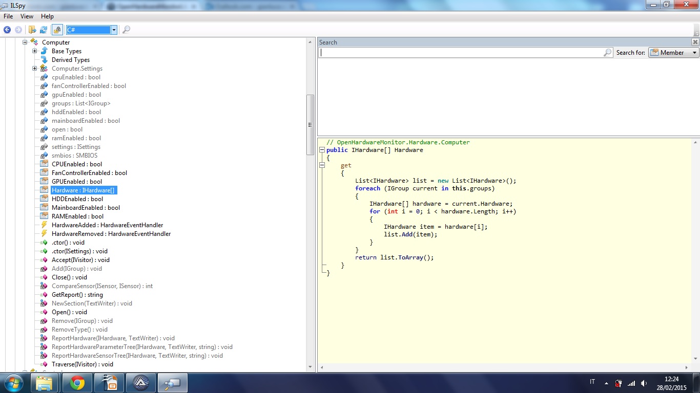
Task: Open Google Chrome from taskbar
Action: [x=77, y=383]
